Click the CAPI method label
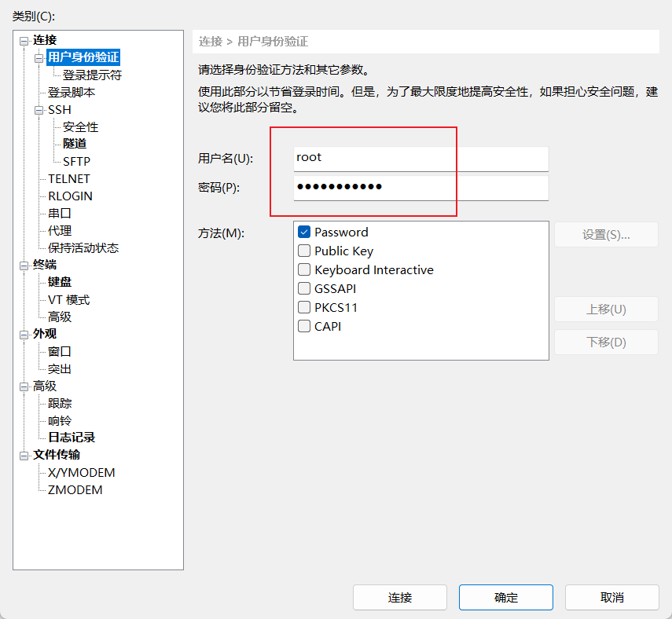Image resolution: width=672 pixels, height=619 pixels. (x=328, y=327)
